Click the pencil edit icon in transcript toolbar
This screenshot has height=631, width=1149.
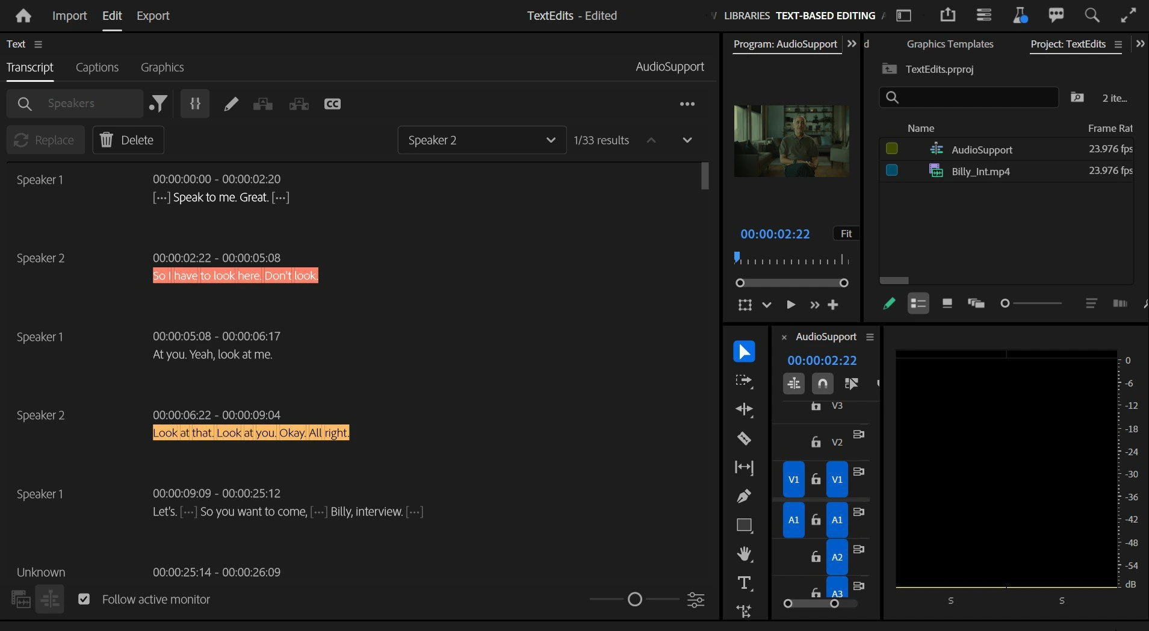231,104
